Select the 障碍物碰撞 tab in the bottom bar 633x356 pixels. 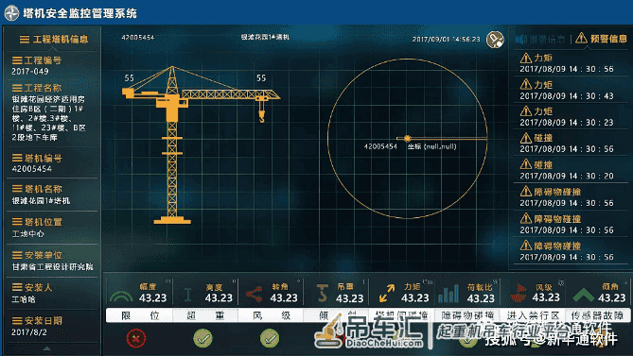pyautogui.click(x=467, y=315)
